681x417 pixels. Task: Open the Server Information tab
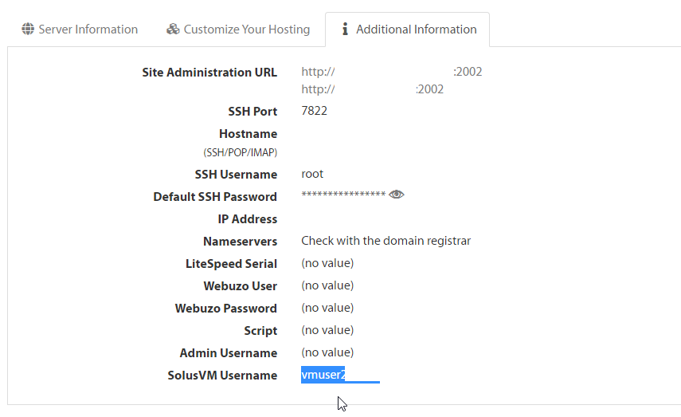point(80,30)
